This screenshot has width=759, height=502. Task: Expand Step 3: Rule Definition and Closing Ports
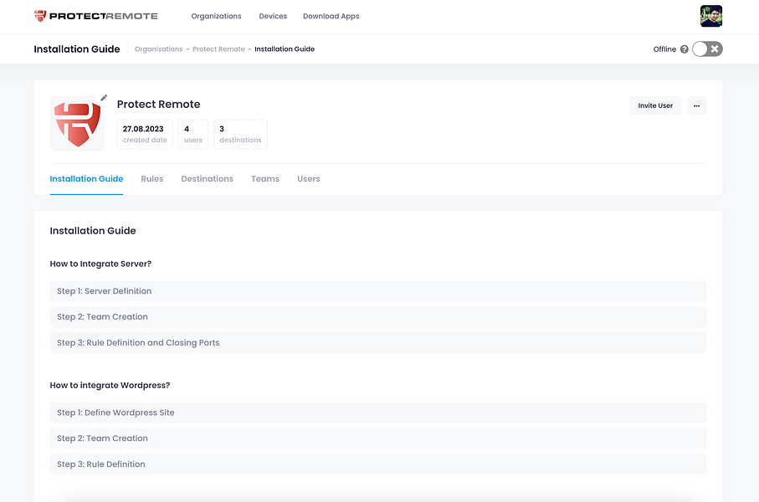coord(378,343)
